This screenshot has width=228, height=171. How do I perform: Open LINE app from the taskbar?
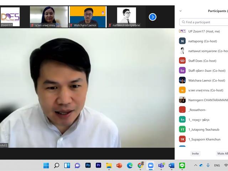point(182,165)
